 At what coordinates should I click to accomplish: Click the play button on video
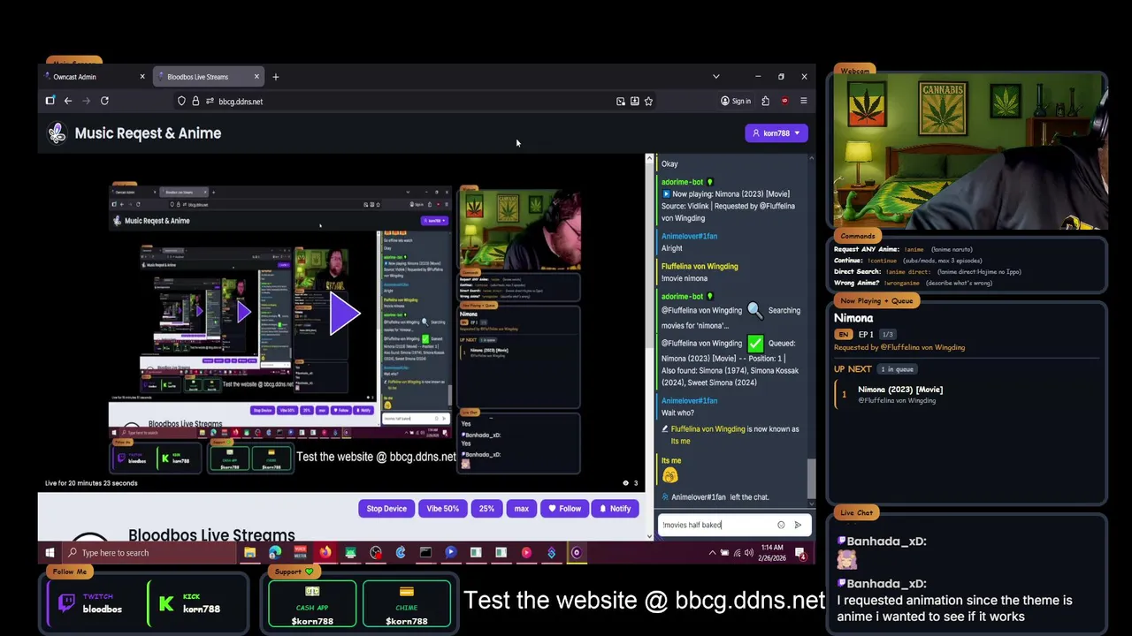click(344, 314)
